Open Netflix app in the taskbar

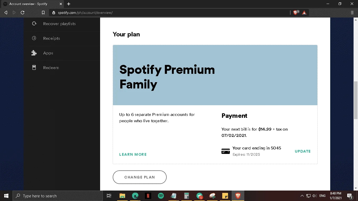[x=148, y=196]
